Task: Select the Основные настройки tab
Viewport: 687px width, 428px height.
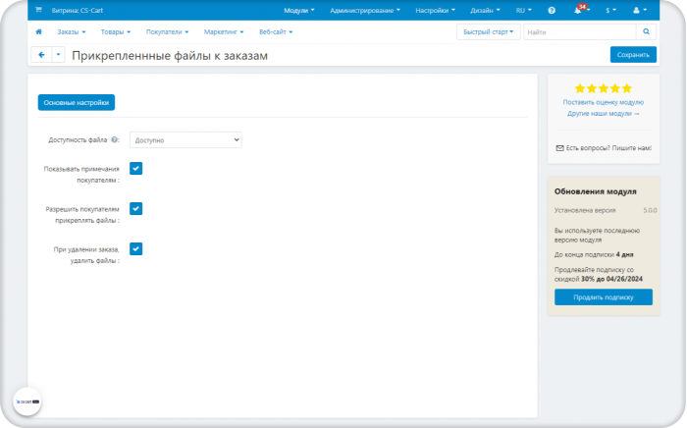Action: 77,102
